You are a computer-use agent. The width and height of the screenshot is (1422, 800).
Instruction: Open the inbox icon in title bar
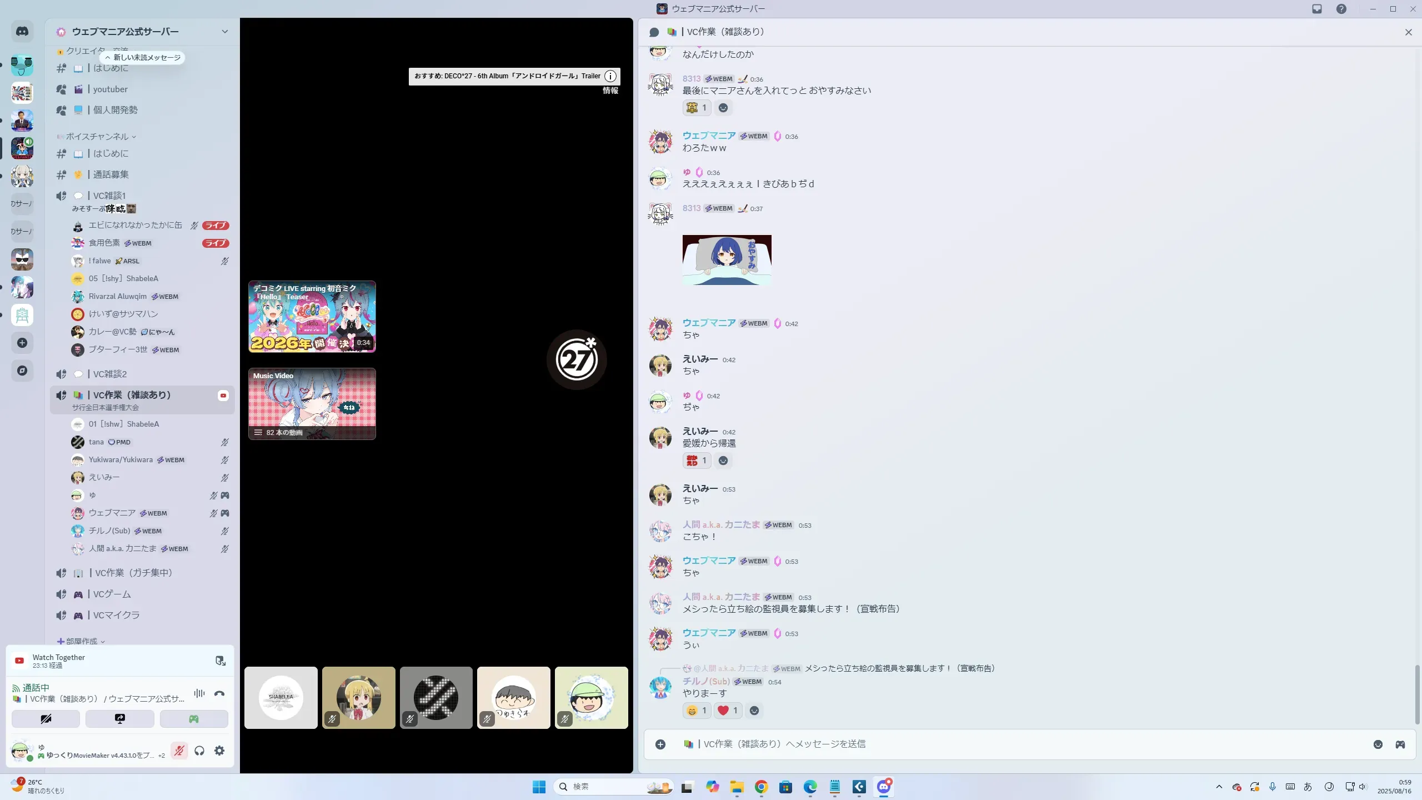[x=1317, y=9]
